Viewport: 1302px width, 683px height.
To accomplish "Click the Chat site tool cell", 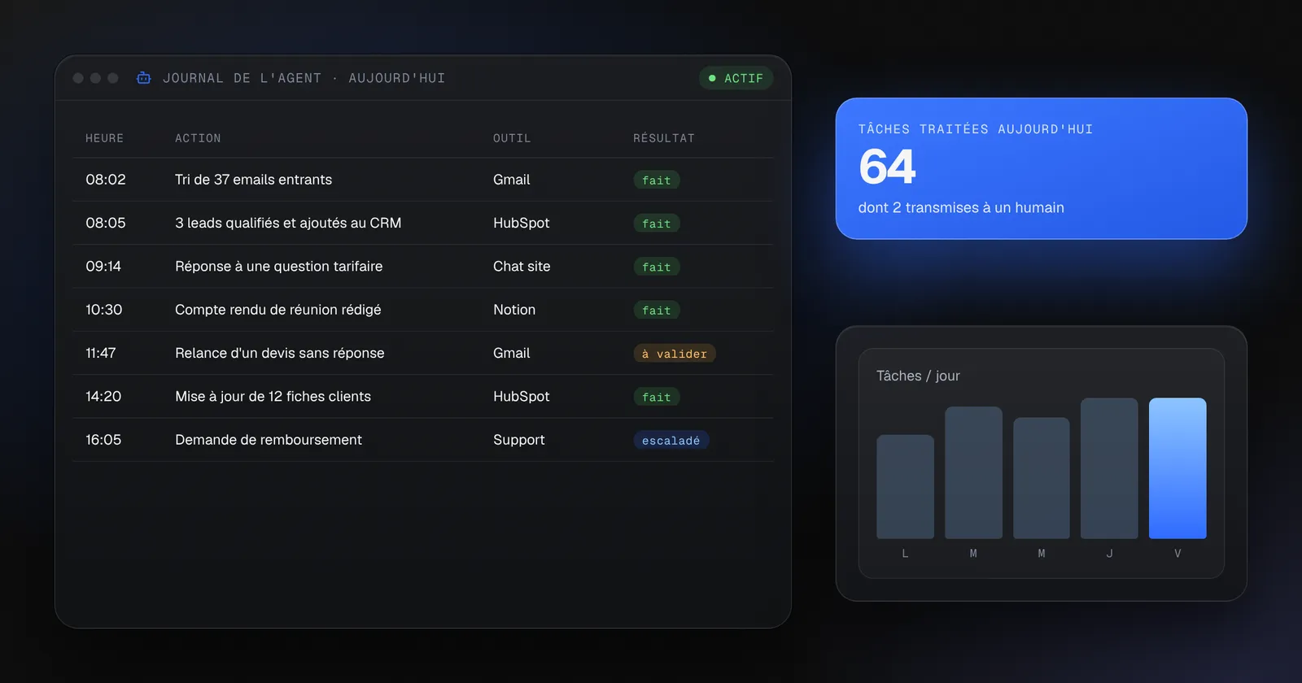I will tap(522, 266).
